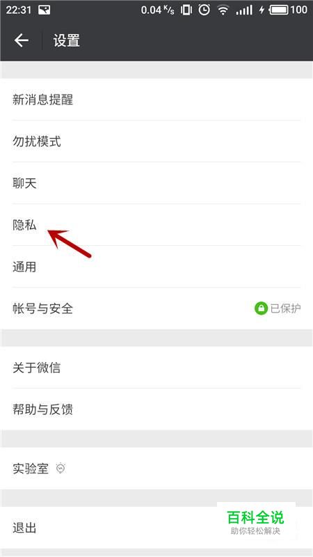Screen dimensions: 313x557
Task: Tap the 百科全说 watermark logo
Action: click(256, 522)
